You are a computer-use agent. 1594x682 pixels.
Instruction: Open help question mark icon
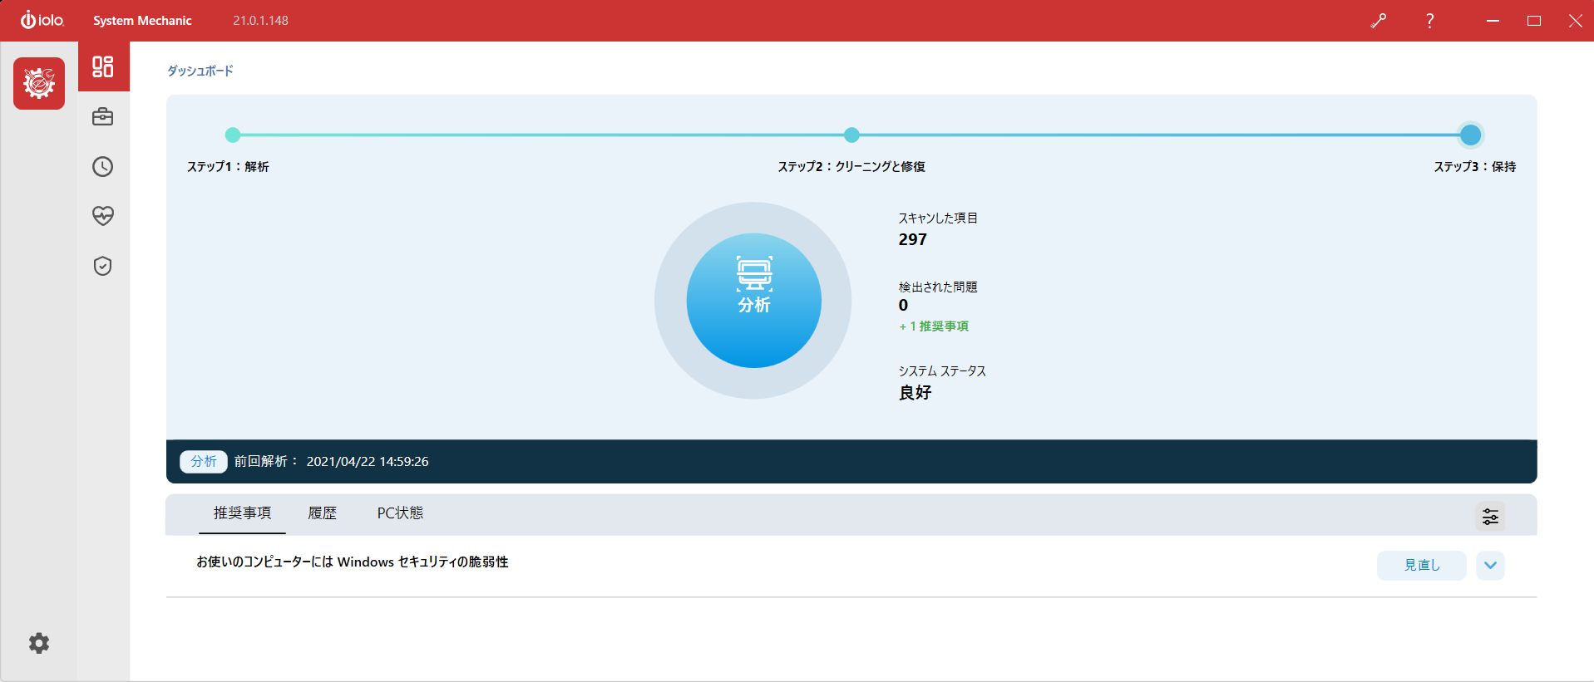point(1429,21)
